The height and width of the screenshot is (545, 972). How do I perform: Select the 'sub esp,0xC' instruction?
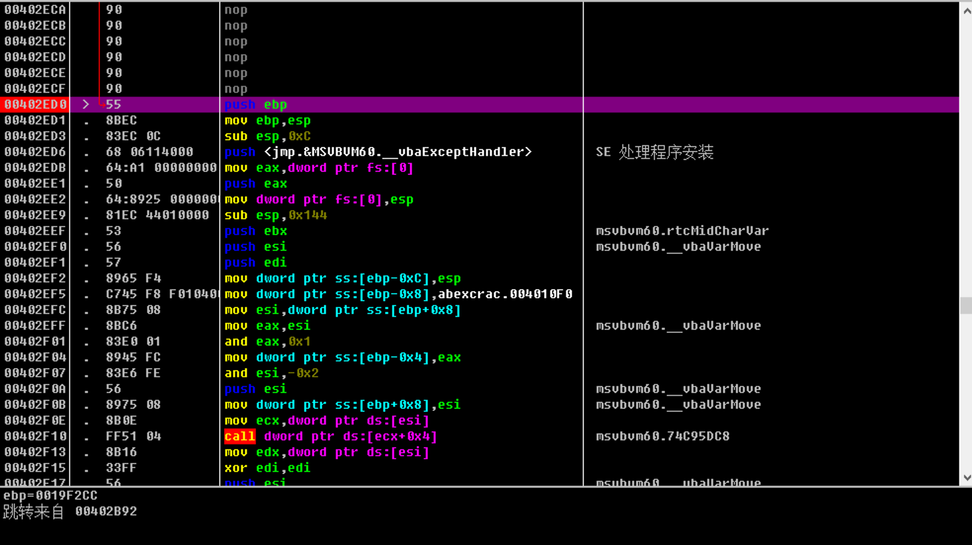pos(267,136)
